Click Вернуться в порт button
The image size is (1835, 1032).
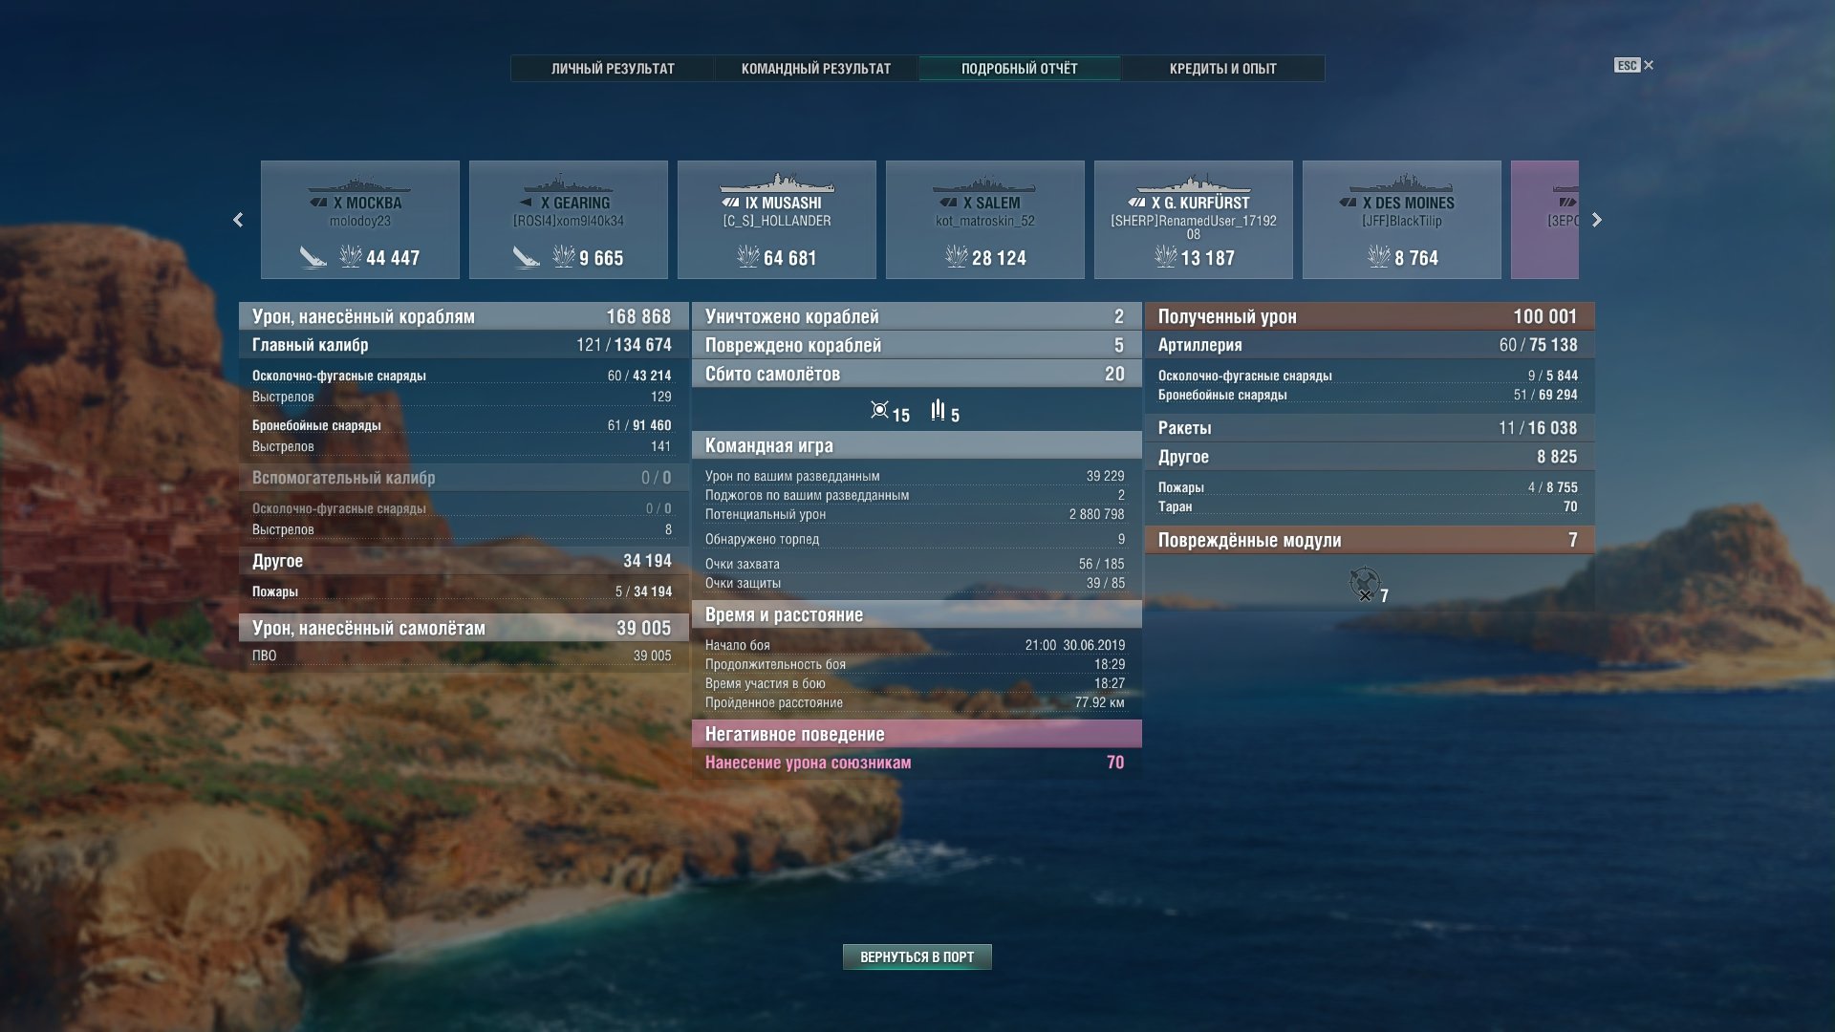[x=917, y=957]
